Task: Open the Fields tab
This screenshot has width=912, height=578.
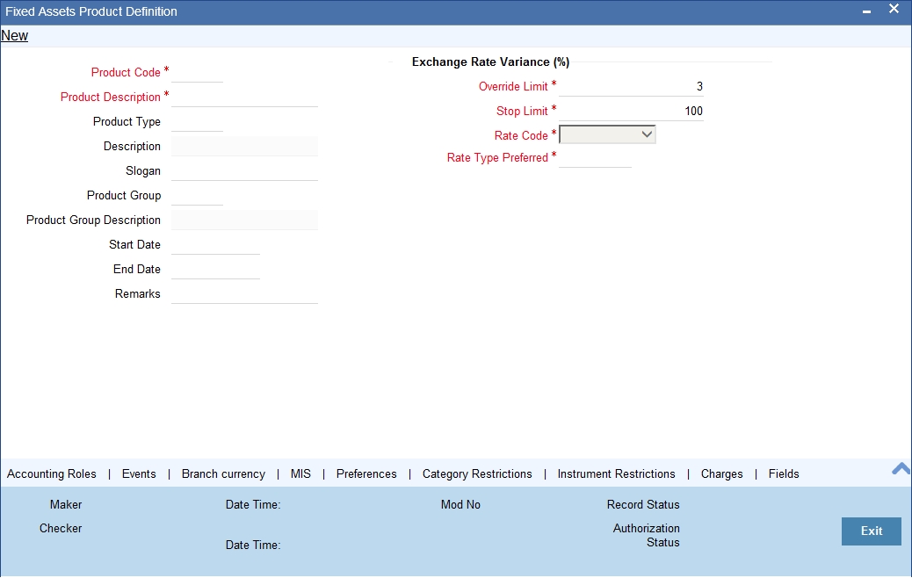Action: point(784,474)
